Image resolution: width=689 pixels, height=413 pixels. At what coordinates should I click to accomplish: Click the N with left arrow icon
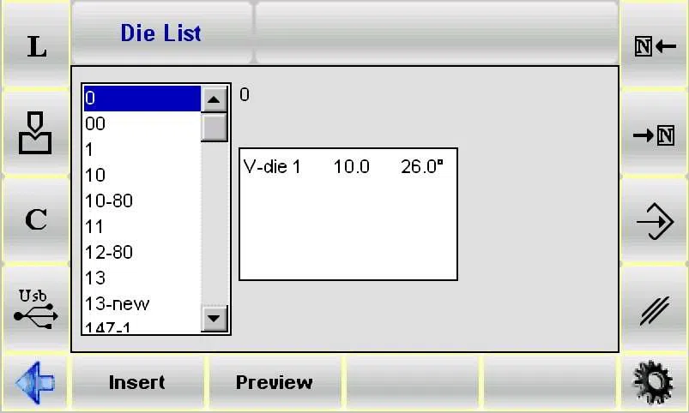tap(655, 46)
